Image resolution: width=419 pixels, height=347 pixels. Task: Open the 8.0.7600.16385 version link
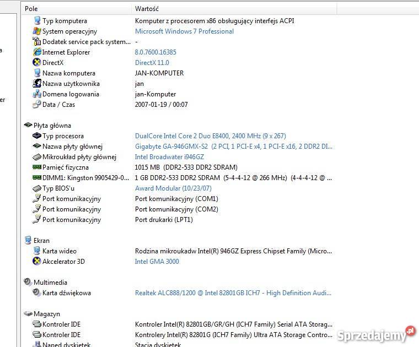click(x=155, y=52)
